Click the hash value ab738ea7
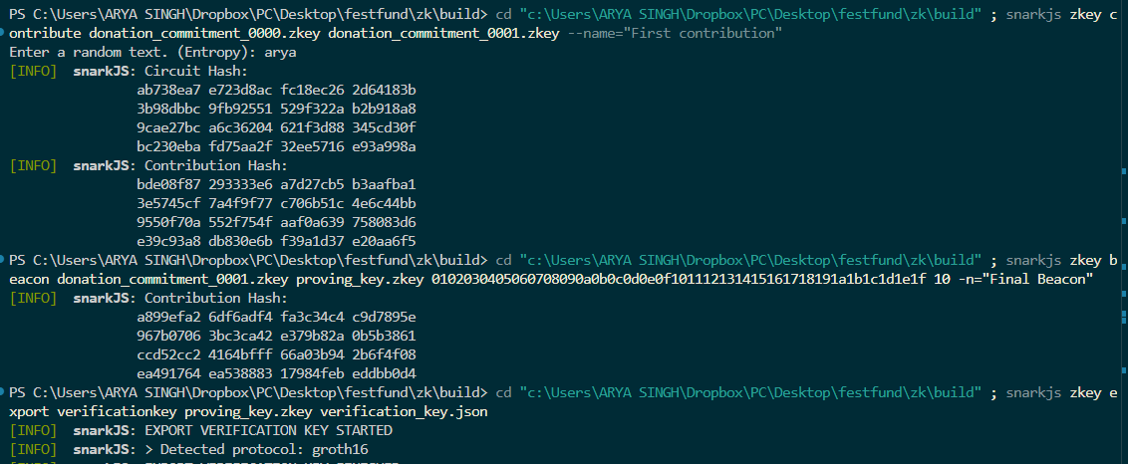Image resolution: width=1128 pixels, height=464 pixels. click(168, 91)
